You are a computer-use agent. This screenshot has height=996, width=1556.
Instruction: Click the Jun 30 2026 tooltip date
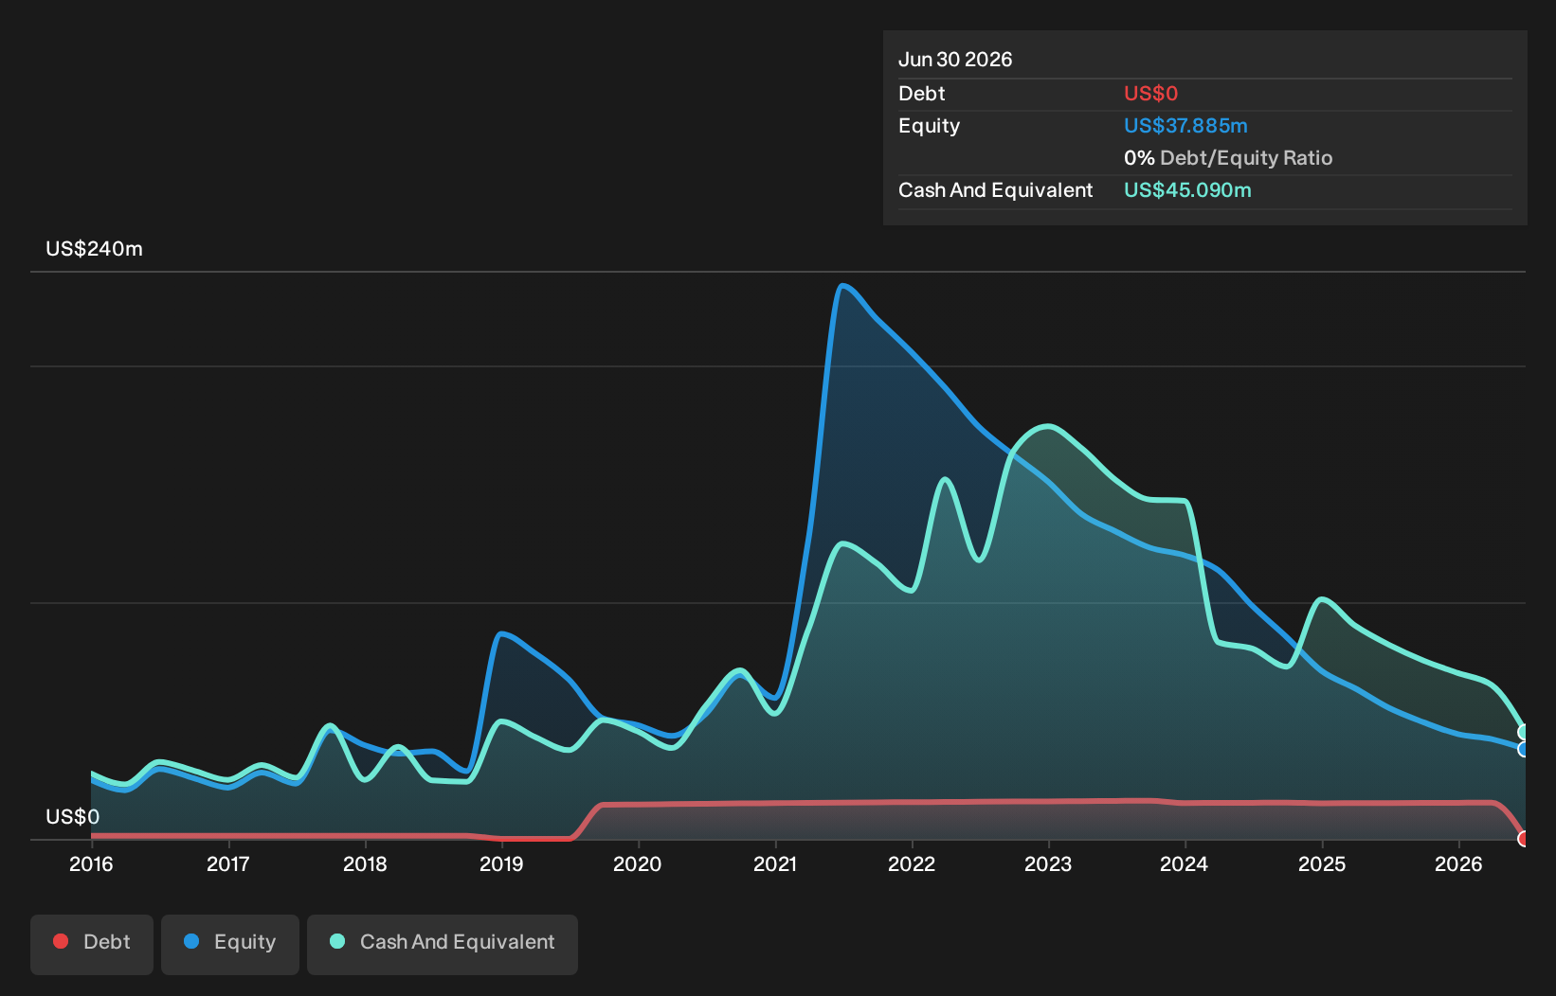tap(955, 60)
